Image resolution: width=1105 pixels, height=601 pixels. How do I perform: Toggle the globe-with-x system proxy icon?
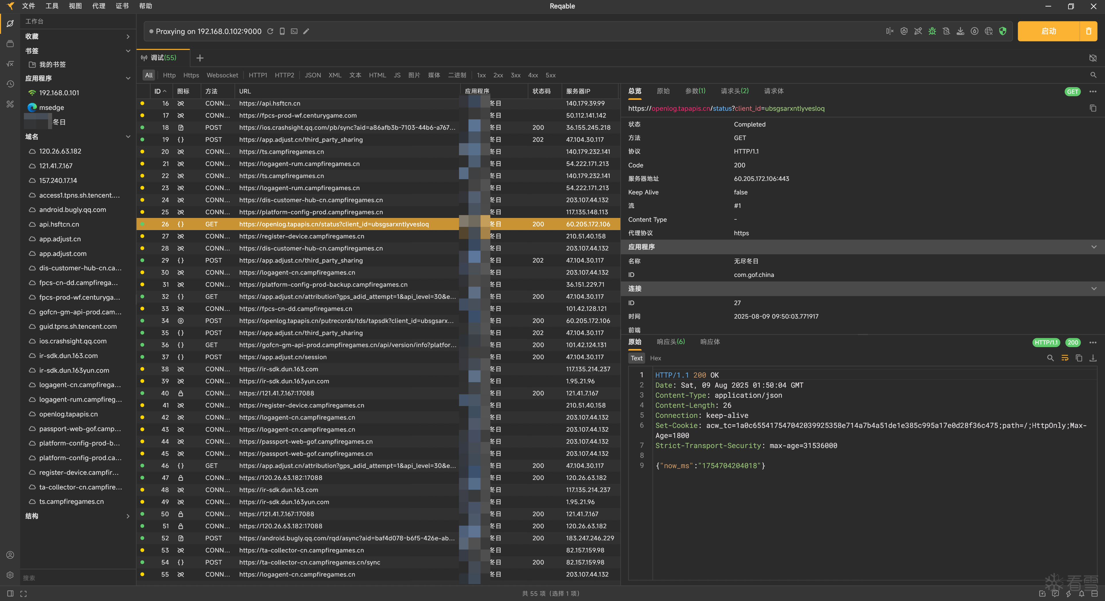(988, 31)
